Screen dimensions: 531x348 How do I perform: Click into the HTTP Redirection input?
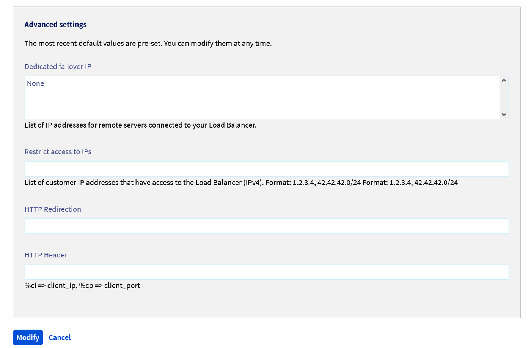(x=266, y=226)
